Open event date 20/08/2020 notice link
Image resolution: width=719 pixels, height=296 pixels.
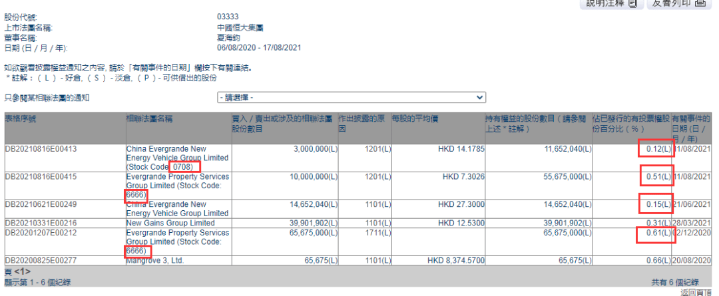(692, 261)
